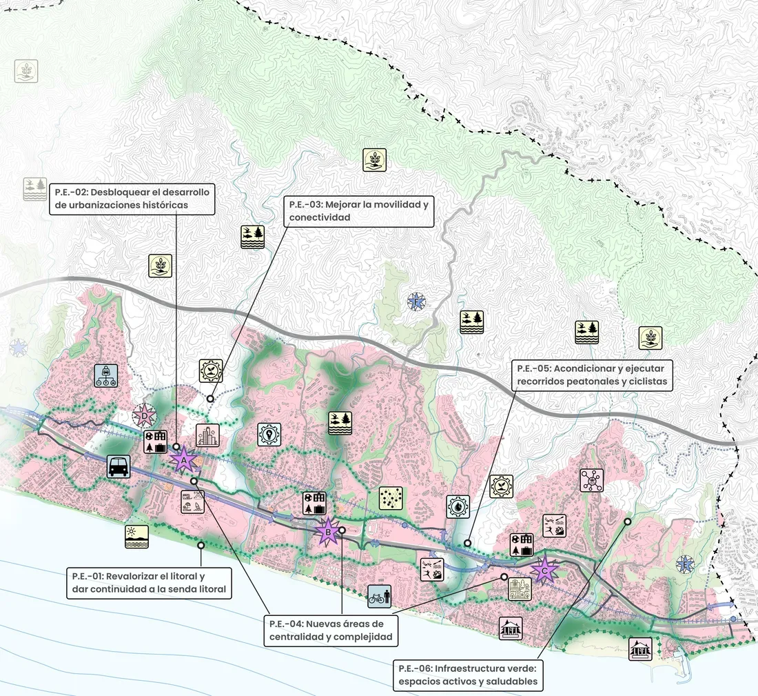This screenshot has width=758, height=696.
Task: Click the blue star marker E
Action: 685,564
